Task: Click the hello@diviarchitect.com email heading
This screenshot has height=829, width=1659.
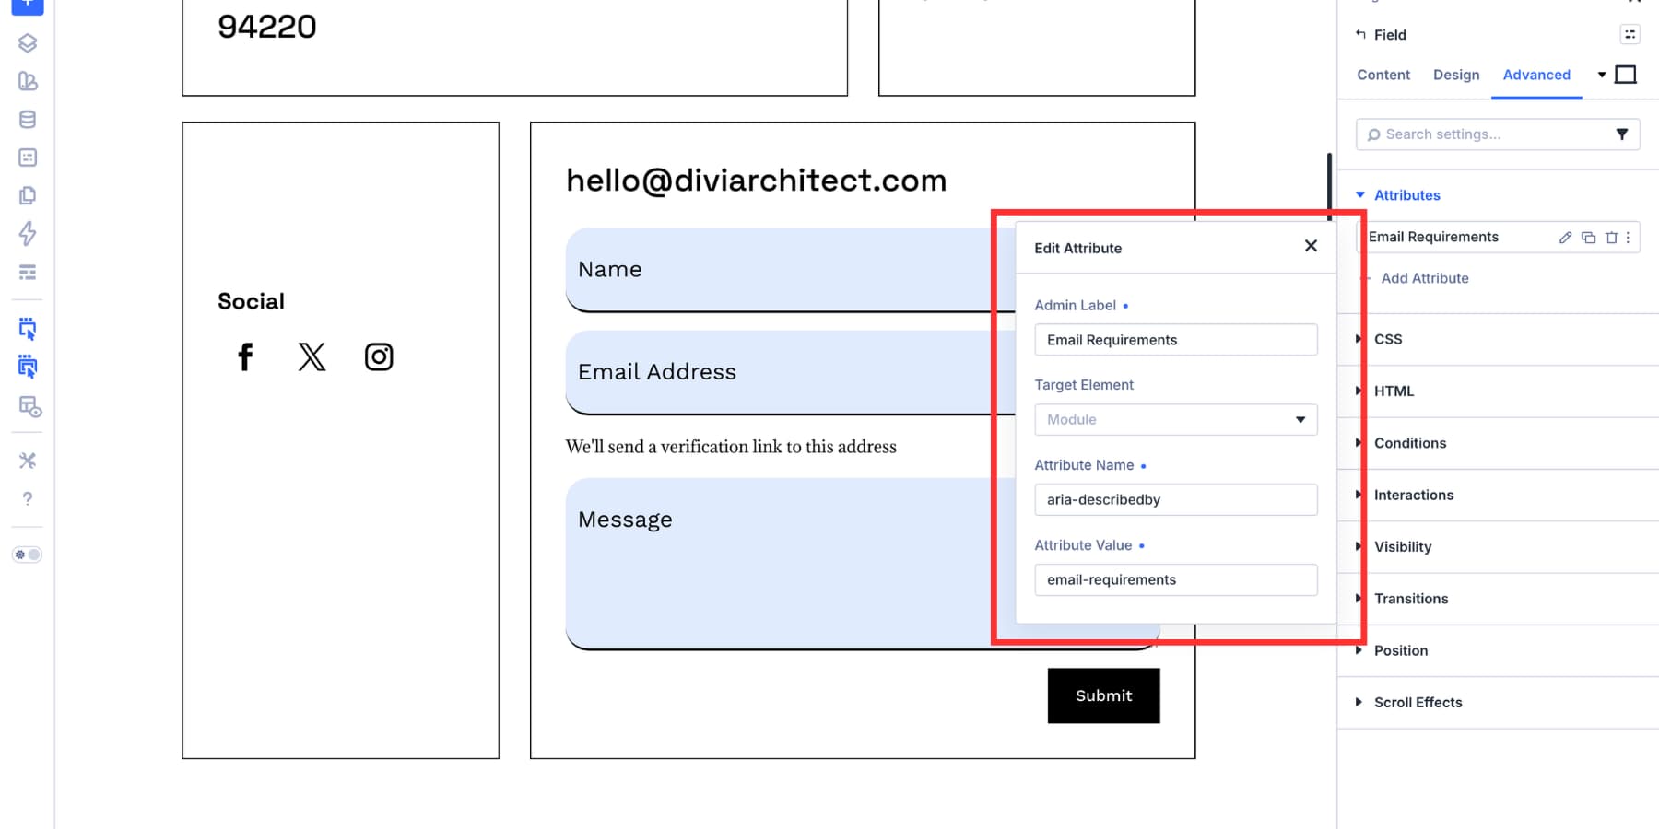Action: [756, 181]
